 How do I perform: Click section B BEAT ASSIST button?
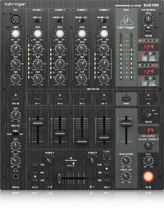click(x=154, y=78)
